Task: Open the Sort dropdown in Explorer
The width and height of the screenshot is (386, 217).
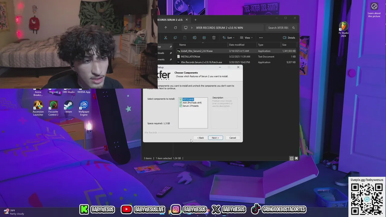Action: pos(228,38)
